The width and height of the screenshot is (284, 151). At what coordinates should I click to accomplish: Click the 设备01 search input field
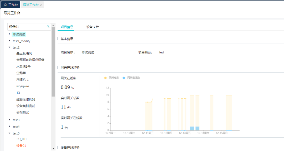tap(26, 27)
